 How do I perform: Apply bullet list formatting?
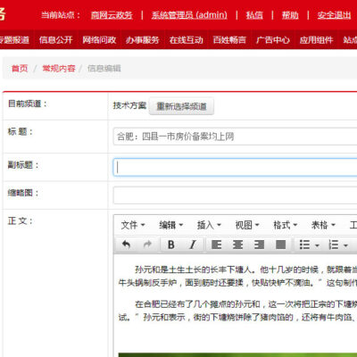coord(304,245)
